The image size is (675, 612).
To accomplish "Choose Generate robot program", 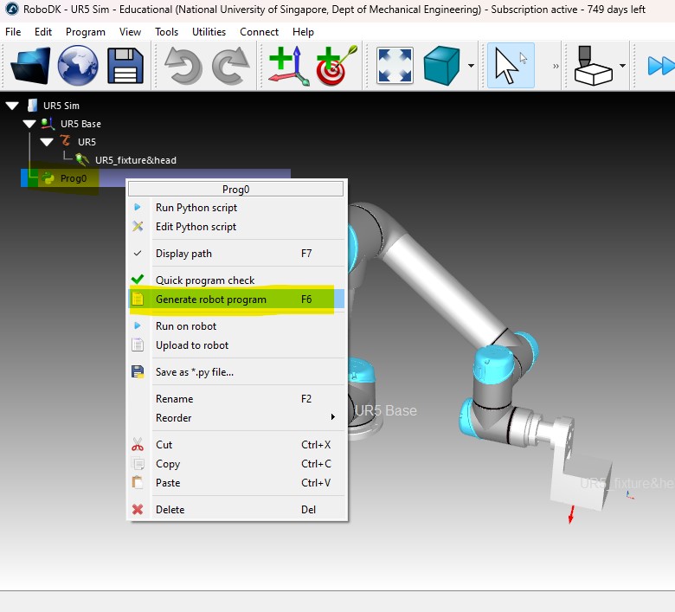I will click(210, 300).
